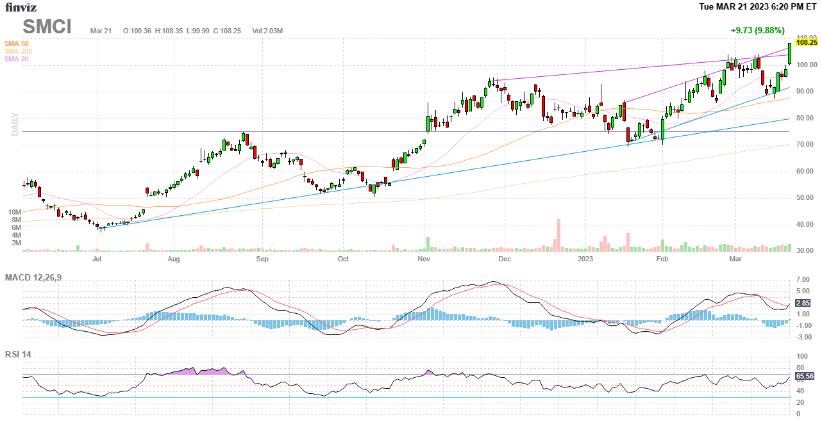Screen dimensions: 822x424
Task: Click the Jul label on time axis
Action: click(x=97, y=259)
